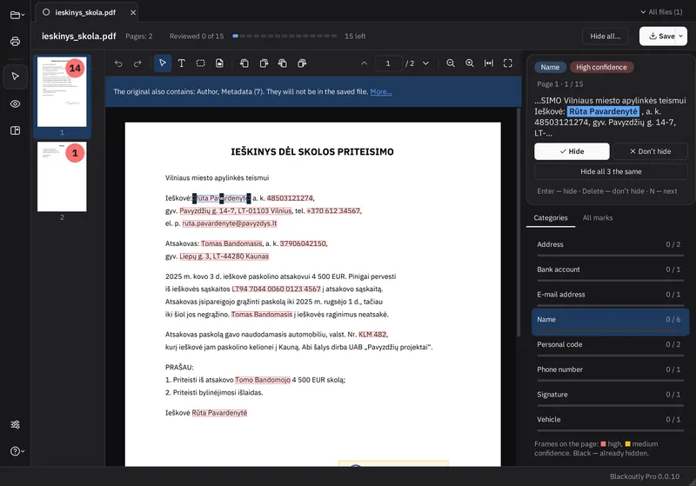696x486 pixels.
Task: Toggle the side-panel layout icon in sidebar
Action: click(15, 130)
